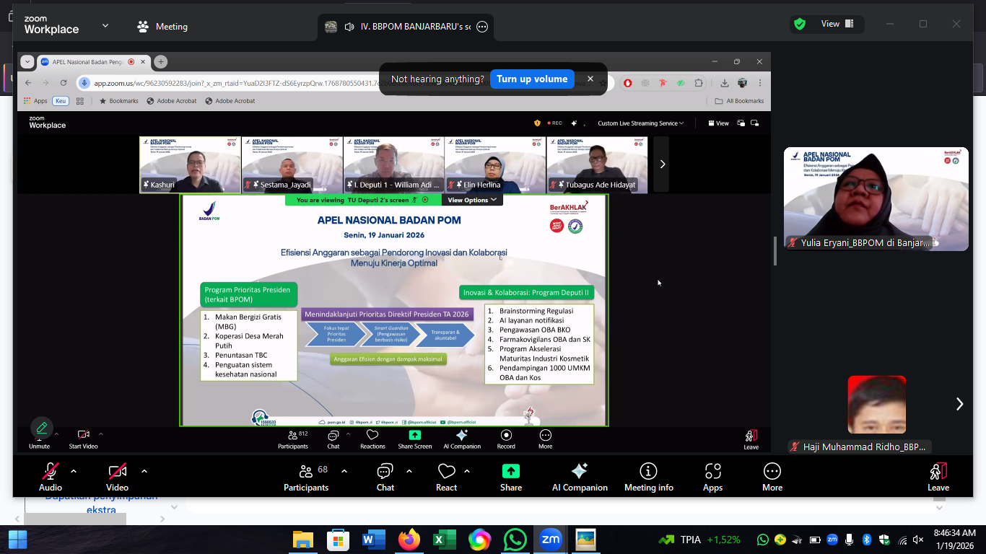986x554 pixels.
Task: Open the View layout menu
Action: click(837, 24)
